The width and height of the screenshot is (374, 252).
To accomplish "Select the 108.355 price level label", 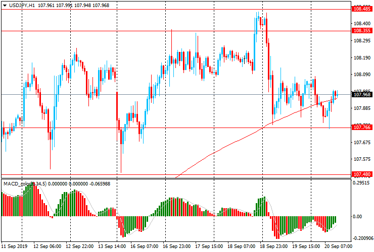I will point(362,31).
